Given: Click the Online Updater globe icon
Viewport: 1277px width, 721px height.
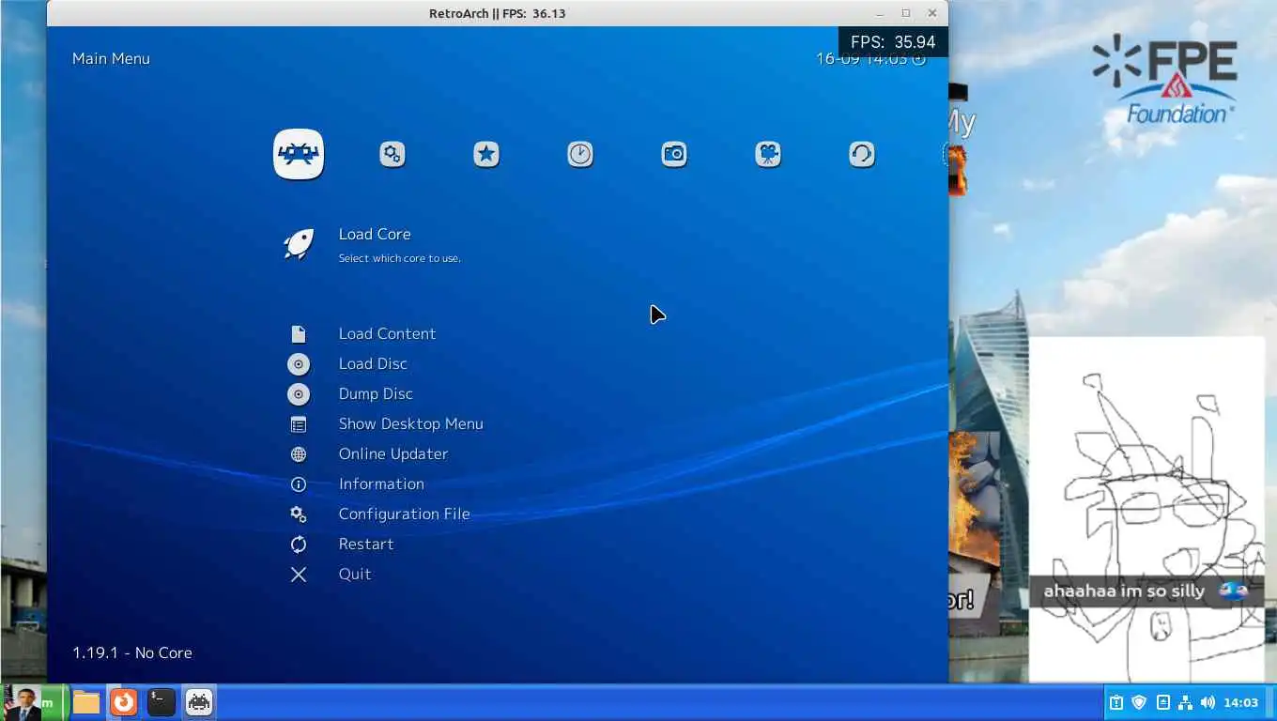Looking at the screenshot, I should click(x=299, y=454).
